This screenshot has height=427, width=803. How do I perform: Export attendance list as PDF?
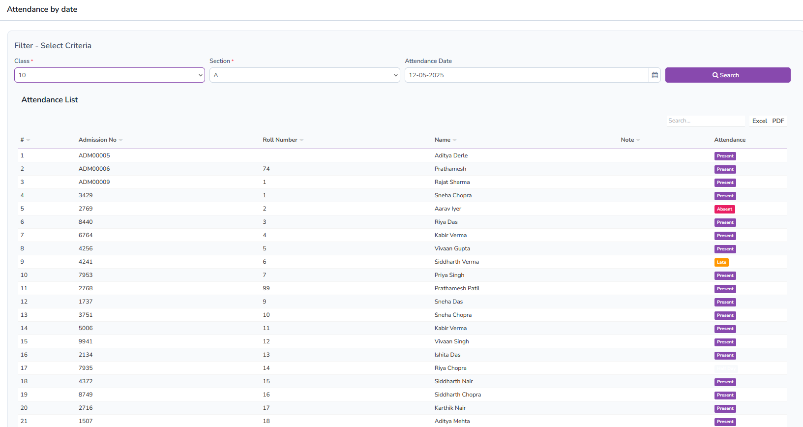point(778,121)
